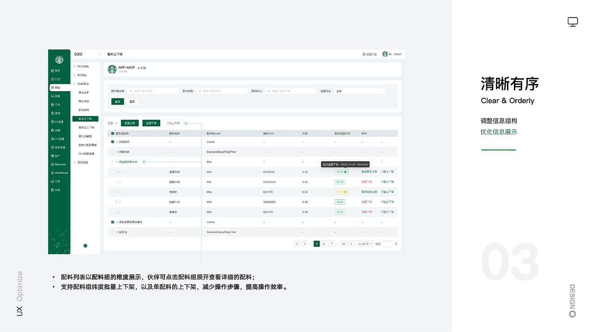The height and width of the screenshot is (332, 591).
Task: Expand the 添加或更换风味糖浆 ingredient group
Action: (x=117, y=222)
